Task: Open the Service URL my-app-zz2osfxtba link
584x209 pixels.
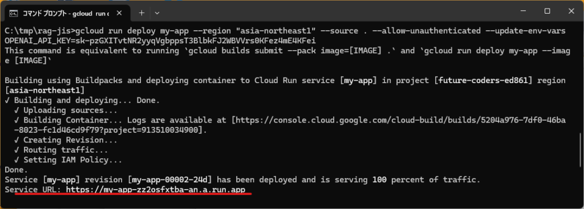Action: [156, 190]
